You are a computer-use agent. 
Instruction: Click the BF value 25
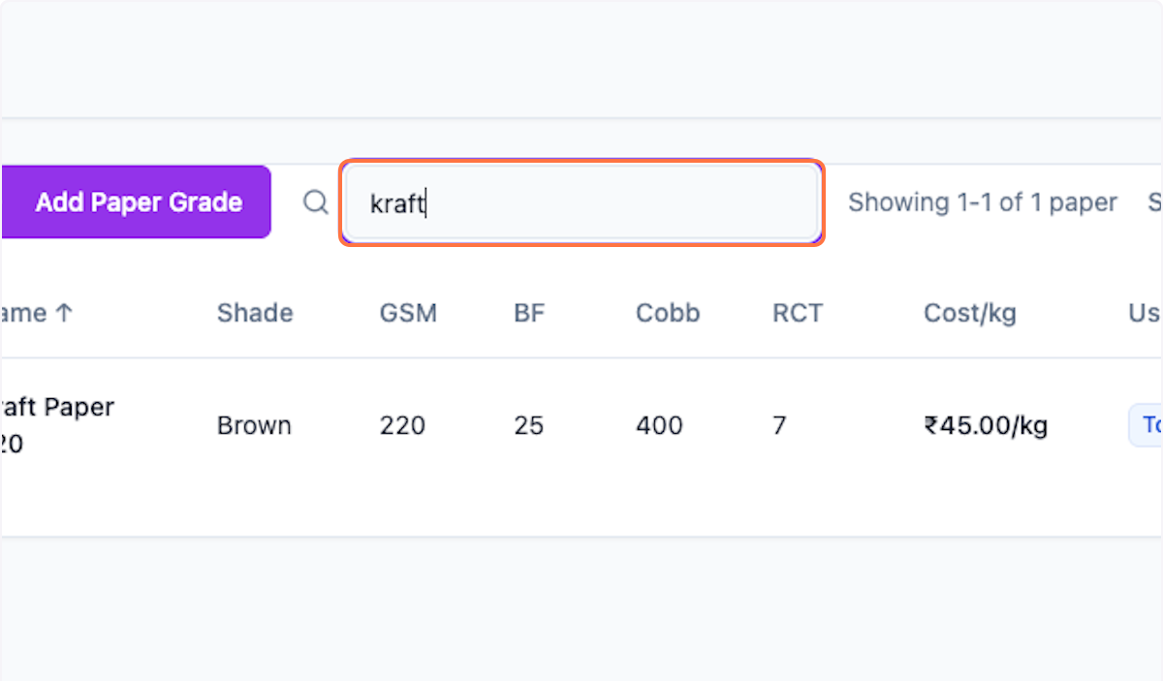point(528,425)
